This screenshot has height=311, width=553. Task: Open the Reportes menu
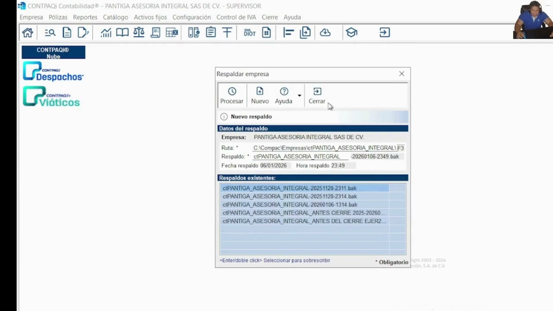click(x=85, y=17)
